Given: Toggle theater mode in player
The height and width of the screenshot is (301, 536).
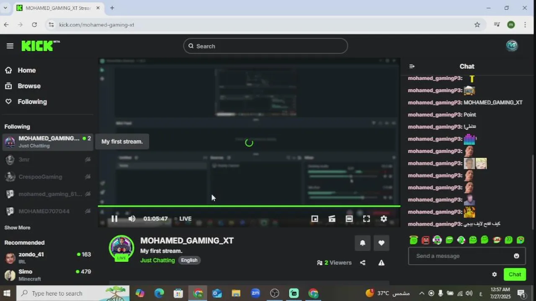Looking at the screenshot, I should (349, 219).
